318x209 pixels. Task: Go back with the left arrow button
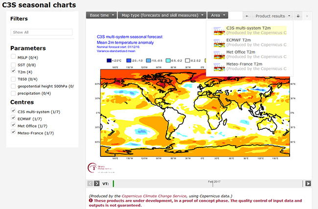point(247,16)
